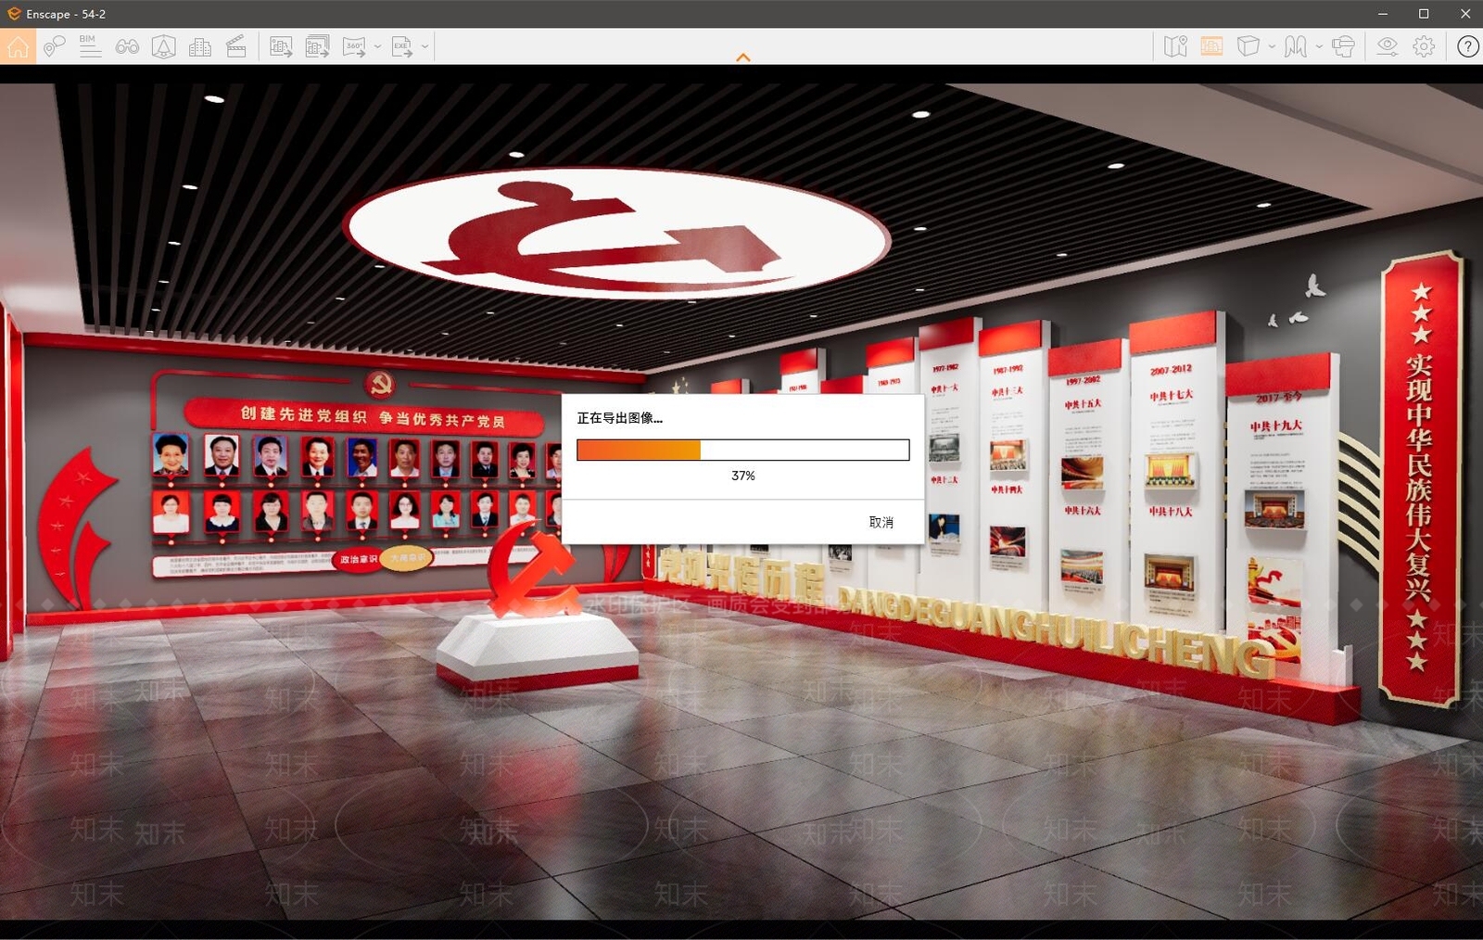Close the Enscape window
This screenshot has height=940, width=1483.
(x=1465, y=14)
